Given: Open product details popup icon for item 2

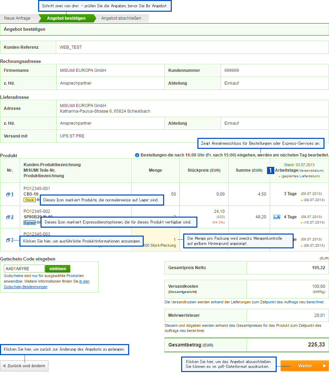Looking at the screenshot, I should tap(8, 217).
